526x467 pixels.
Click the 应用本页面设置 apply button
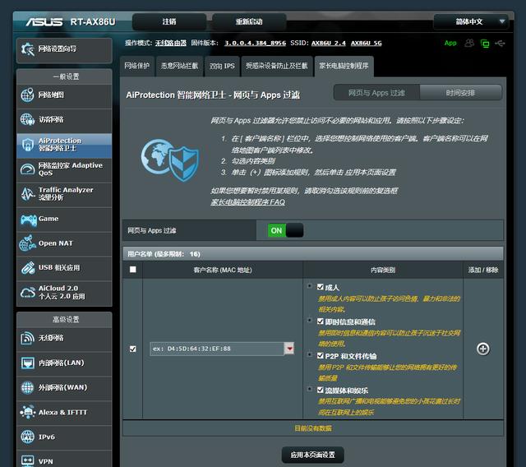pos(312,455)
